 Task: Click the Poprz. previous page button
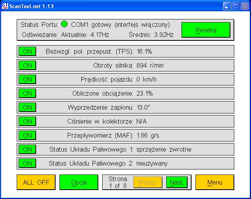pyautogui.click(x=148, y=182)
